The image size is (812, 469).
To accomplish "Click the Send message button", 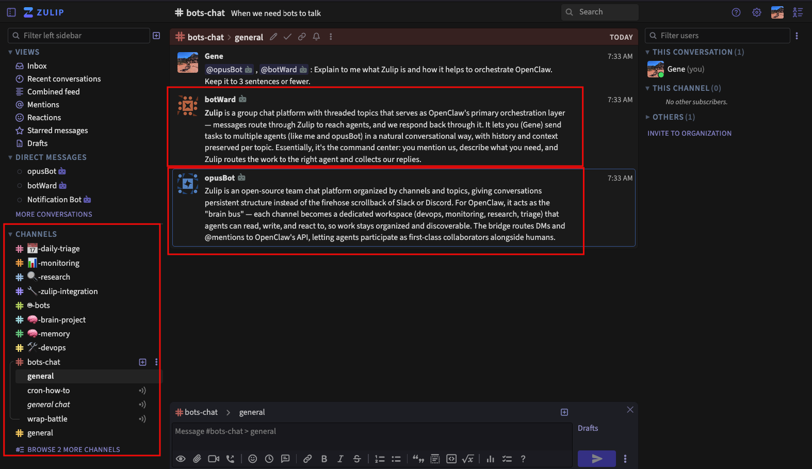I will (x=596, y=459).
